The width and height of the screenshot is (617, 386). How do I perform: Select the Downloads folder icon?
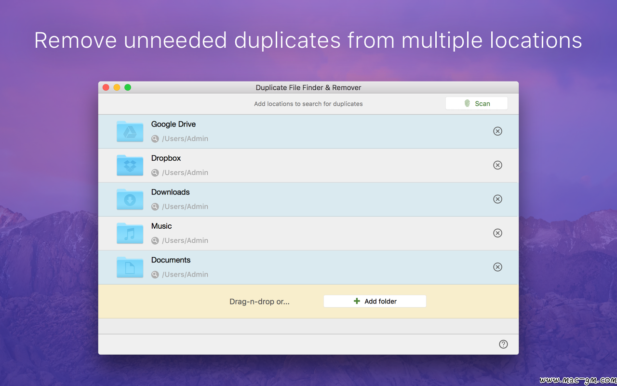(130, 199)
